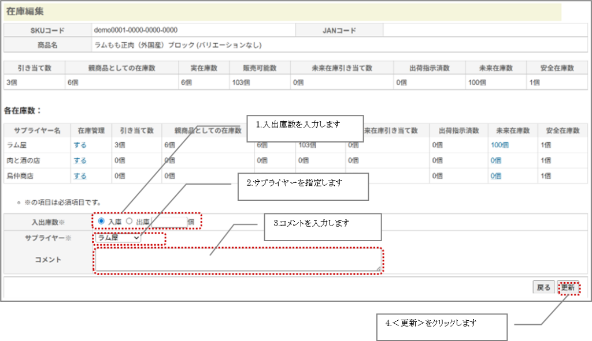The image size is (592, 341).
Task: Open 鳥仲商店's 0個 未来在庫数 link
Action: [x=496, y=176]
